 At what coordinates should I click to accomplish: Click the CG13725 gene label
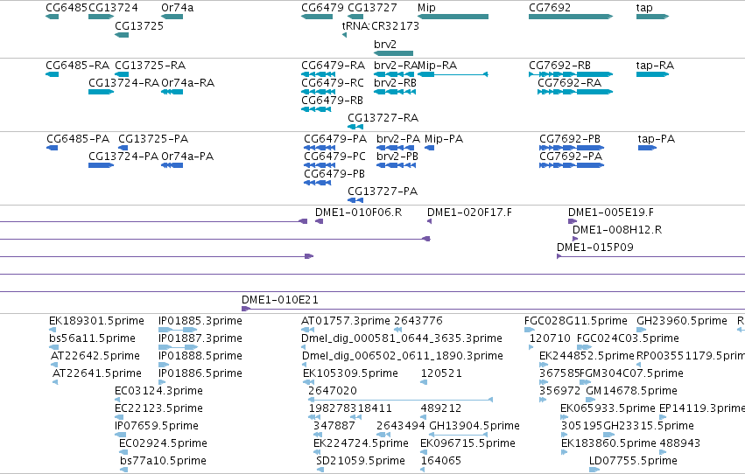[139, 26]
